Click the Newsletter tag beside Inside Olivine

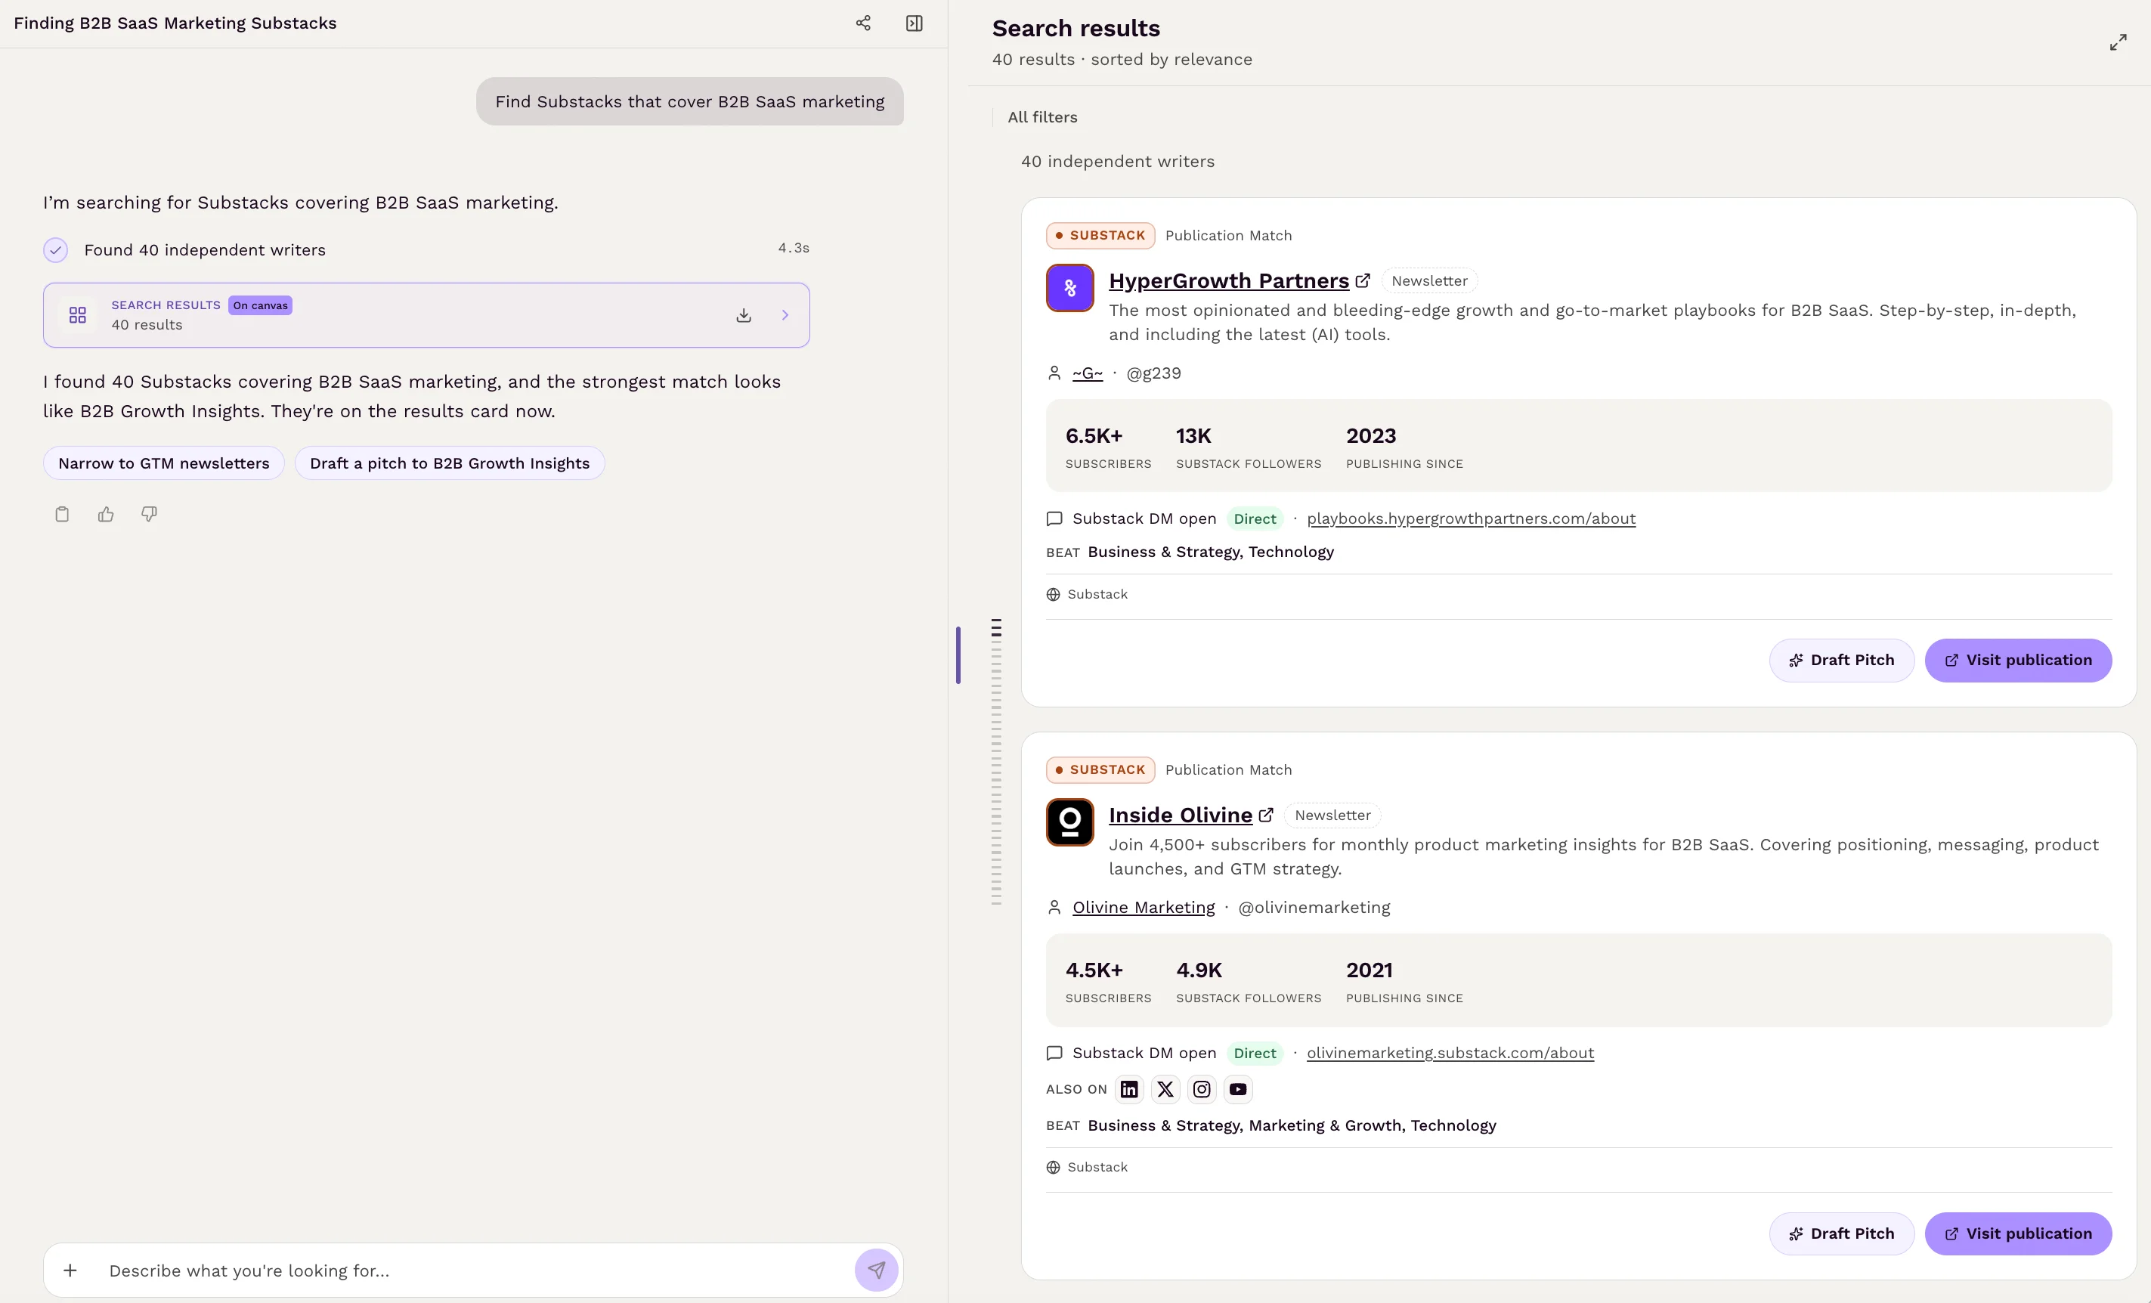(x=1332, y=814)
